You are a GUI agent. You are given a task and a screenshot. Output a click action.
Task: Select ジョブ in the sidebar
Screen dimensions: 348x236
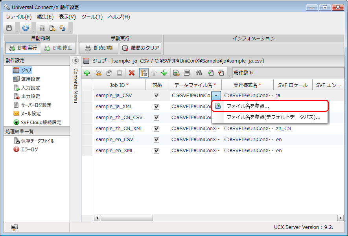click(x=22, y=70)
